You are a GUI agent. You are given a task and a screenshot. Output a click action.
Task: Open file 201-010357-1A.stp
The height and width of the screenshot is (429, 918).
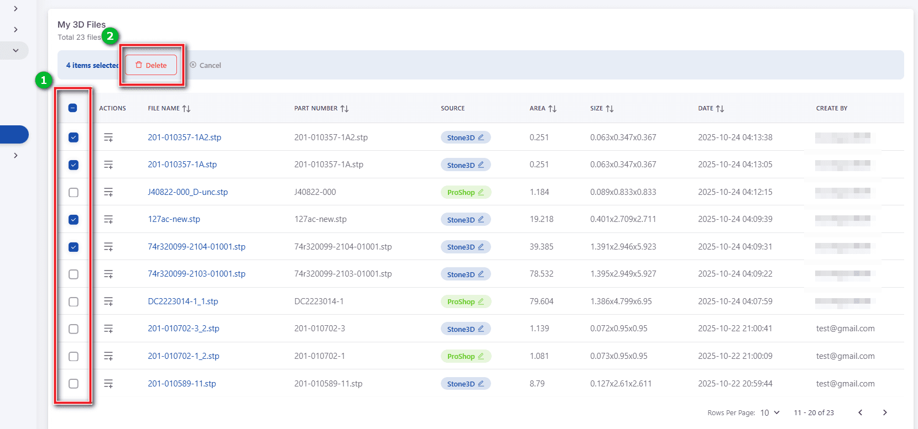coord(182,165)
